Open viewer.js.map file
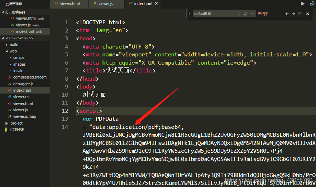The image size is (316, 187). point(25,116)
